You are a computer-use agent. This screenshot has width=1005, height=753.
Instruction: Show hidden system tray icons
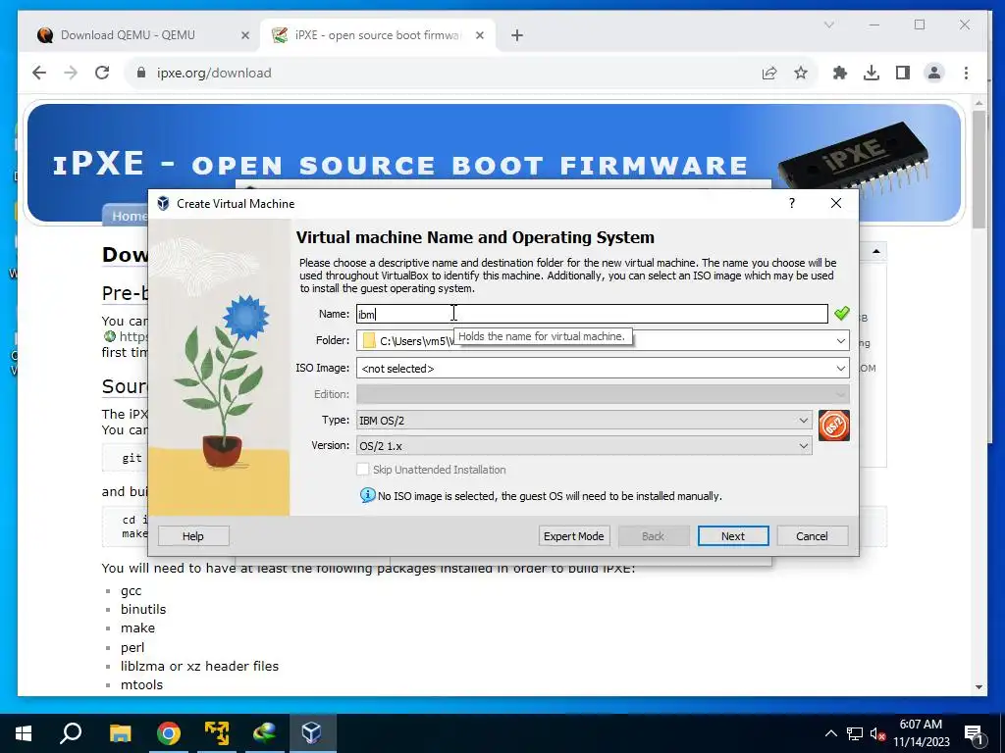830,733
